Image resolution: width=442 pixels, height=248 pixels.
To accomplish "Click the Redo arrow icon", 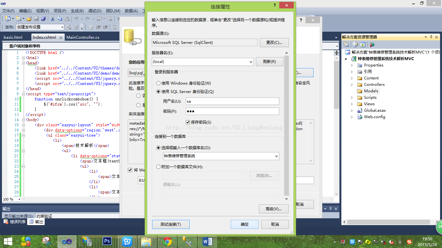I will [x=88, y=19].
